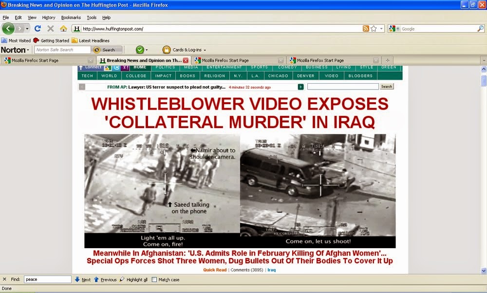The image size is (487, 293).
Task: Find Previous match with the up arrow
Action: [105, 279]
